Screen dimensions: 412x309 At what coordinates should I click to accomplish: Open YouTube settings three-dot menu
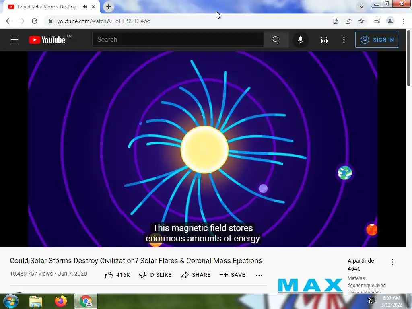tap(344, 40)
